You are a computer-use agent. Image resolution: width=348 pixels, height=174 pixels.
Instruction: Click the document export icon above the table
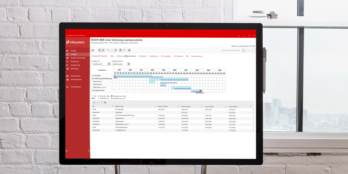[105, 103]
